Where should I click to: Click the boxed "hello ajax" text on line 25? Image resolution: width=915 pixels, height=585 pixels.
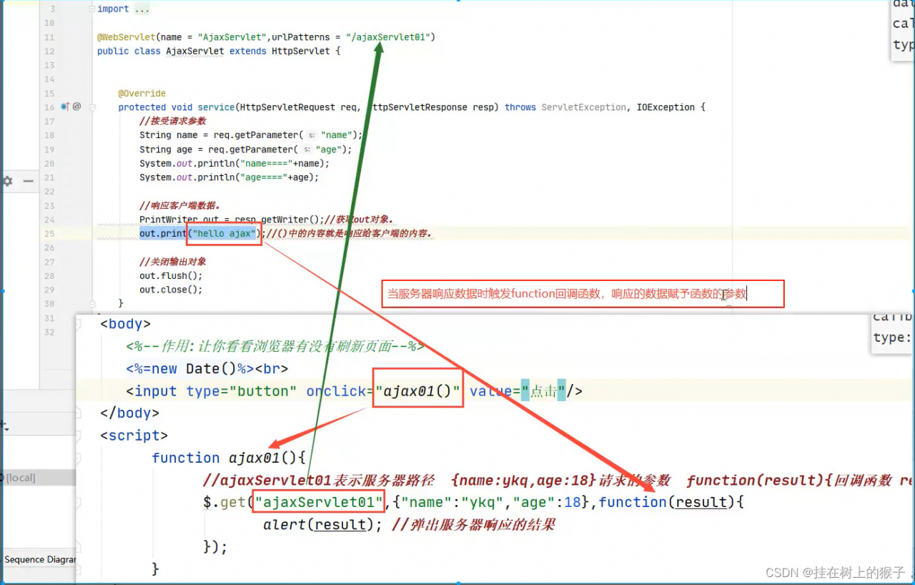coord(224,233)
